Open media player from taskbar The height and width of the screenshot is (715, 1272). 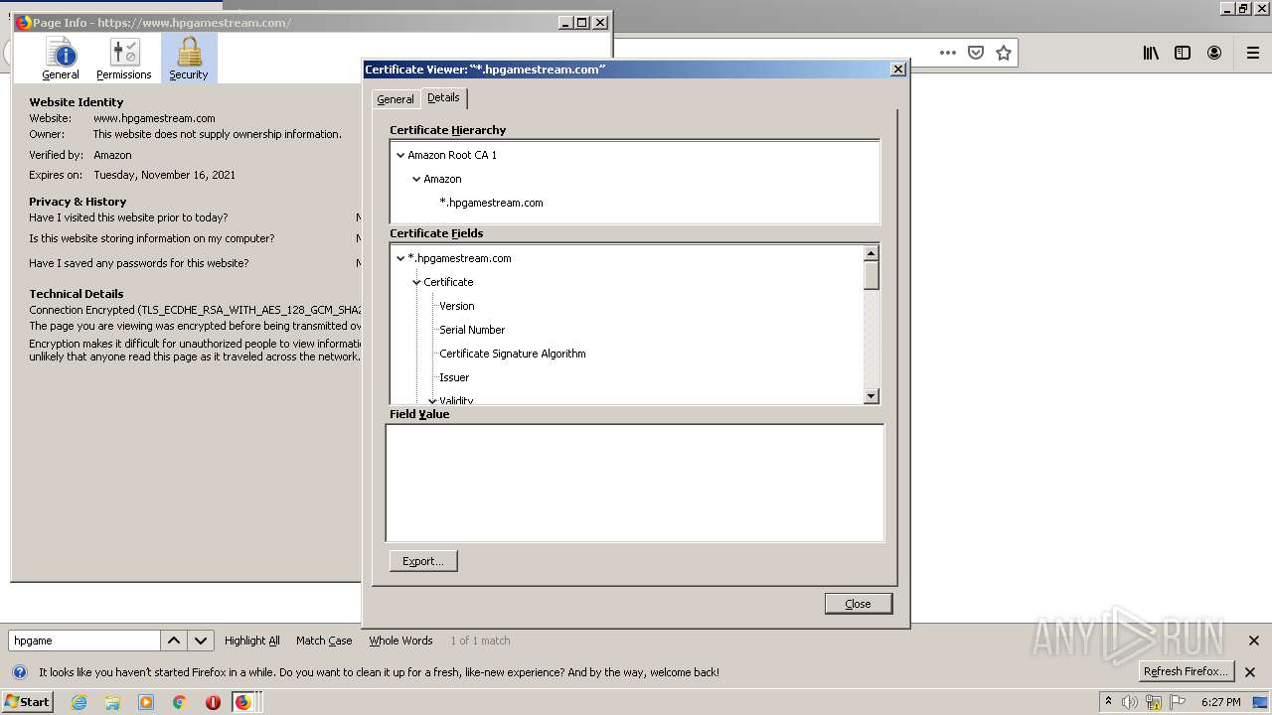146,702
